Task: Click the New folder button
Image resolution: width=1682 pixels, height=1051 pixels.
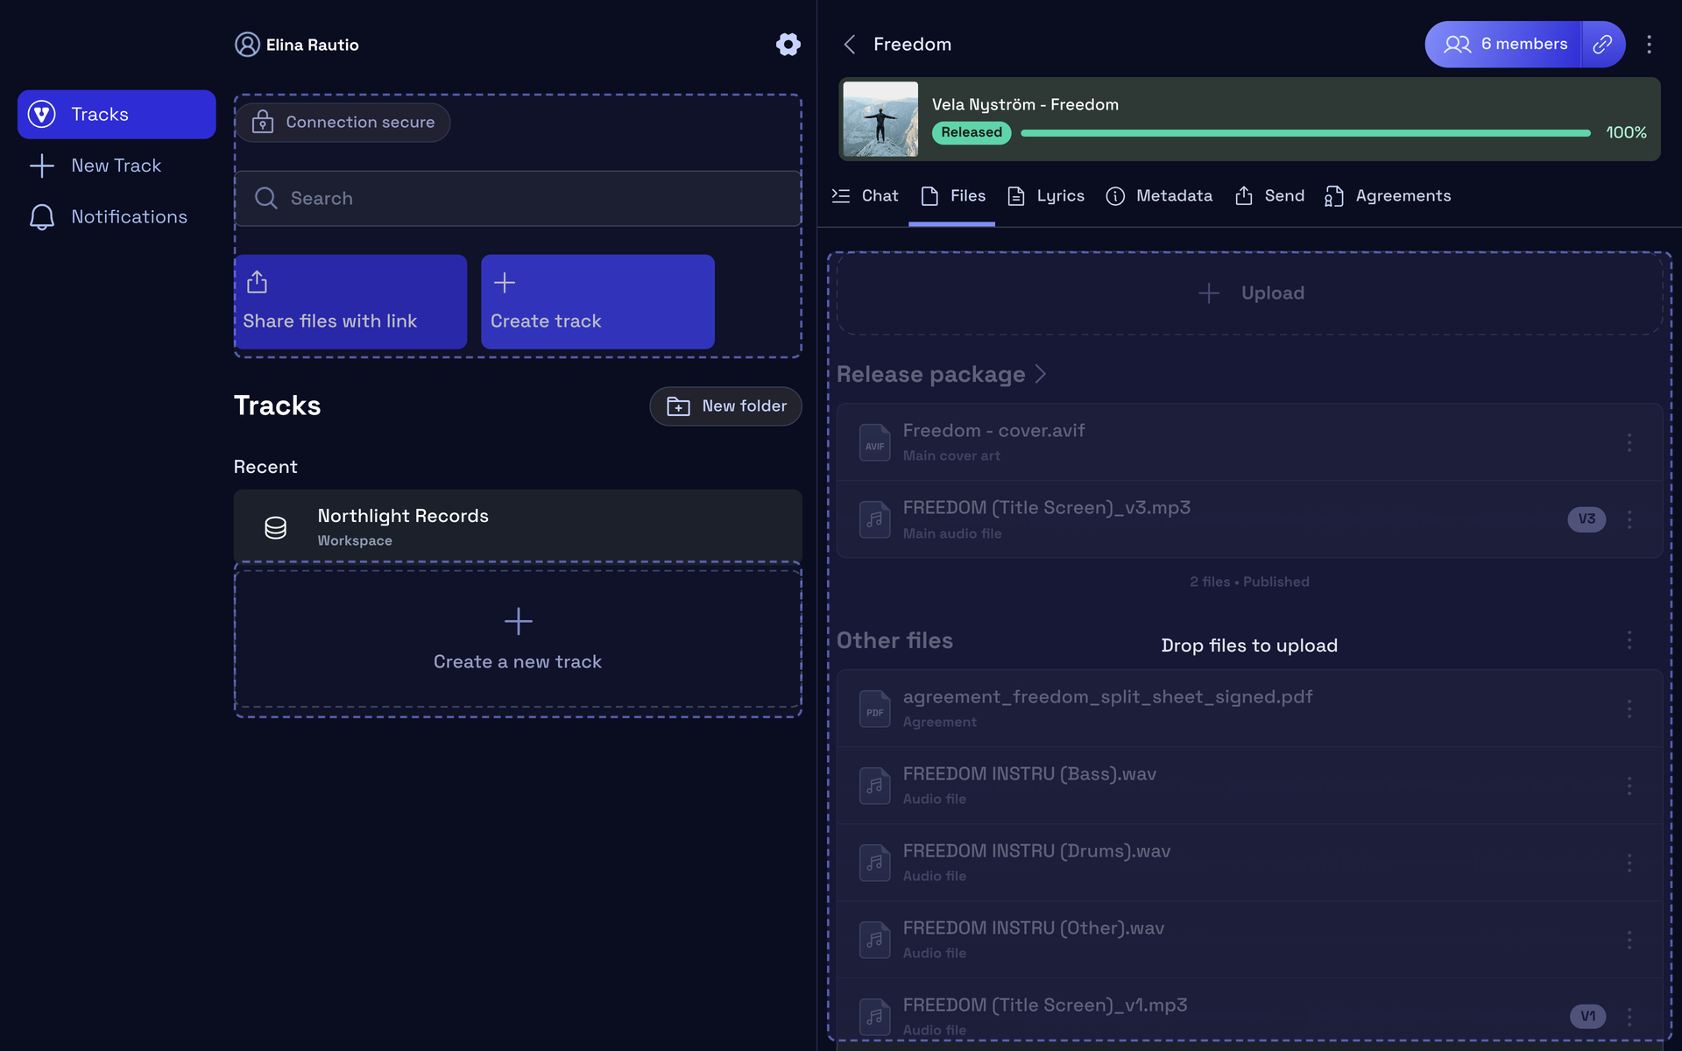Action: [725, 406]
